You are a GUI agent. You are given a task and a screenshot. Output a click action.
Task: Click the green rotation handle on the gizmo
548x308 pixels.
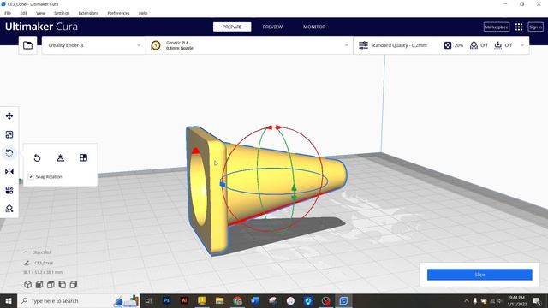pos(294,192)
